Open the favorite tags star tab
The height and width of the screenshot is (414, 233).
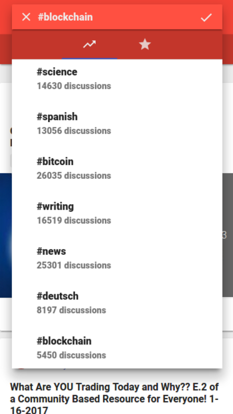click(145, 45)
